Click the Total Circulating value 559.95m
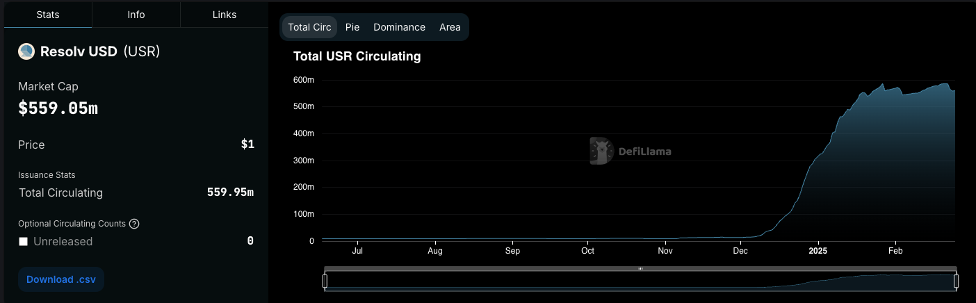This screenshot has height=303, width=976. point(230,193)
